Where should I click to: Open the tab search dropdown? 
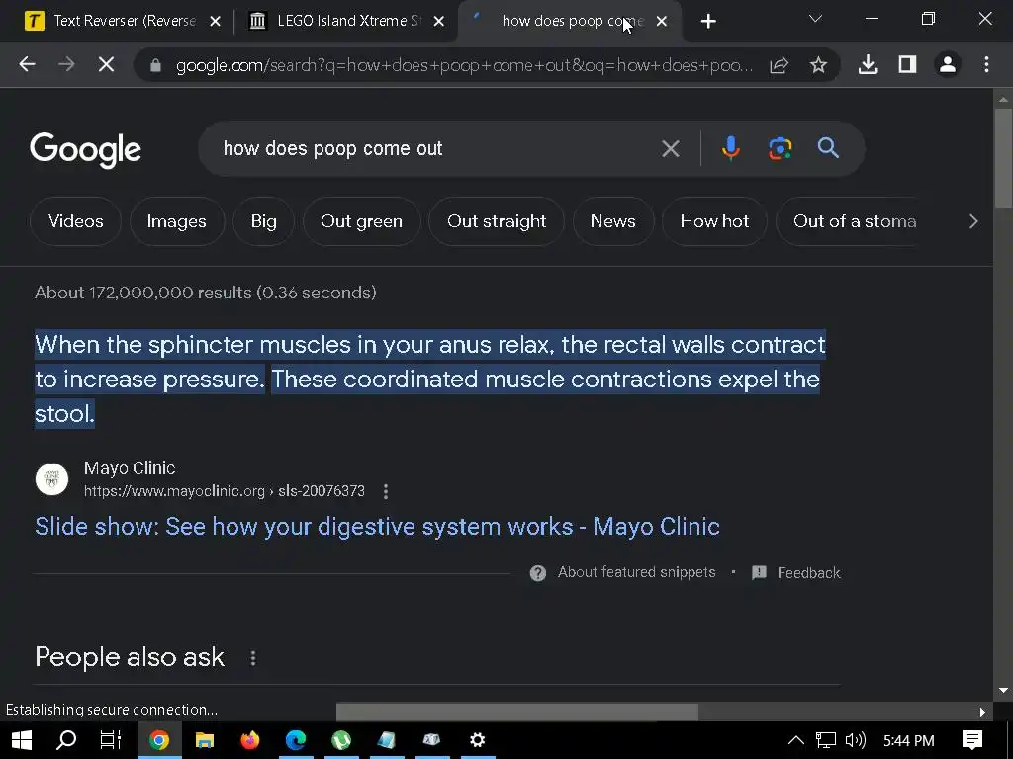(815, 20)
